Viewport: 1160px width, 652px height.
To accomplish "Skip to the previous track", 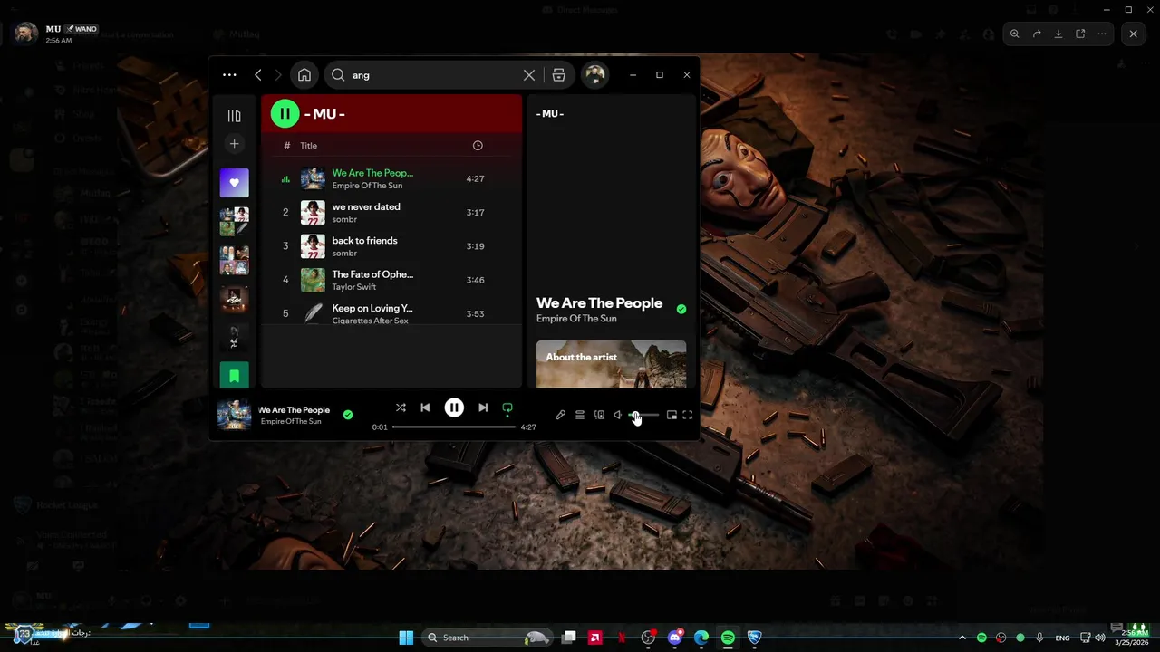I will (x=425, y=407).
